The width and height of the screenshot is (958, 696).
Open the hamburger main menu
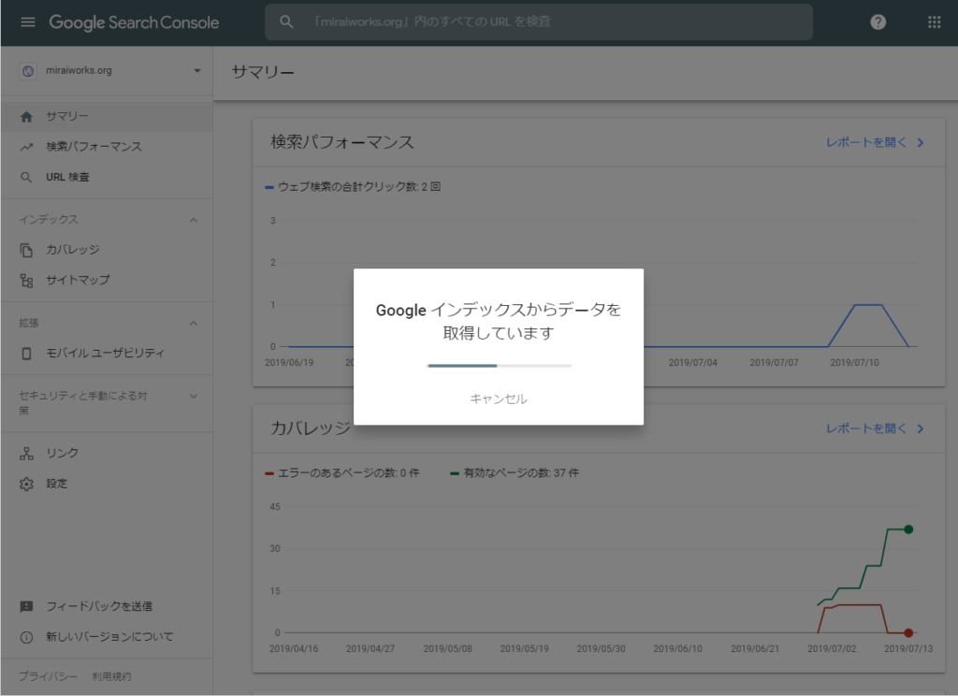click(x=27, y=22)
